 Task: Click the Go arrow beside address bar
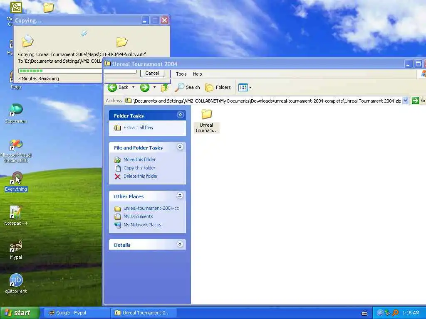(x=416, y=101)
